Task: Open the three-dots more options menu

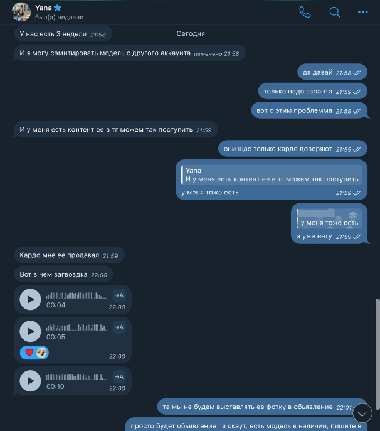Action: pyautogui.click(x=362, y=12)
